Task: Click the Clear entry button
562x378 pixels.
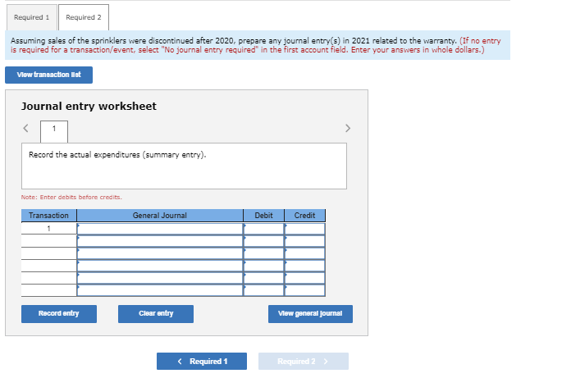Action: 156,313
